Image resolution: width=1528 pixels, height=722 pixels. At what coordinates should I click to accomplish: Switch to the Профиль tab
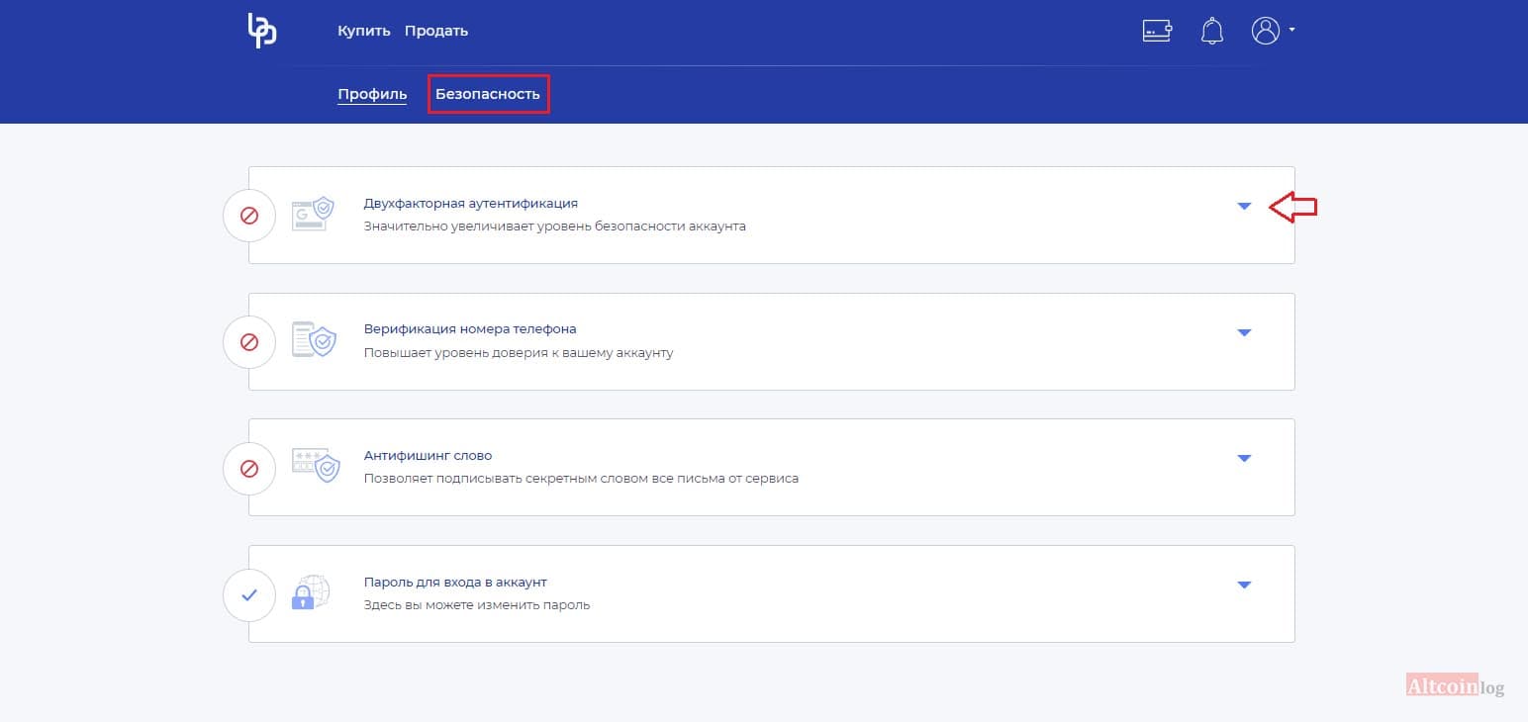coord(372,94)
